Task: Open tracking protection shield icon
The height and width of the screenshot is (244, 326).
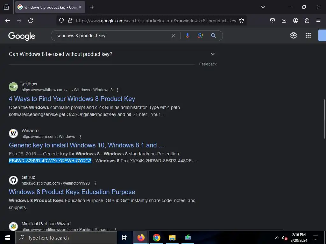Action: tap(61, 21)
